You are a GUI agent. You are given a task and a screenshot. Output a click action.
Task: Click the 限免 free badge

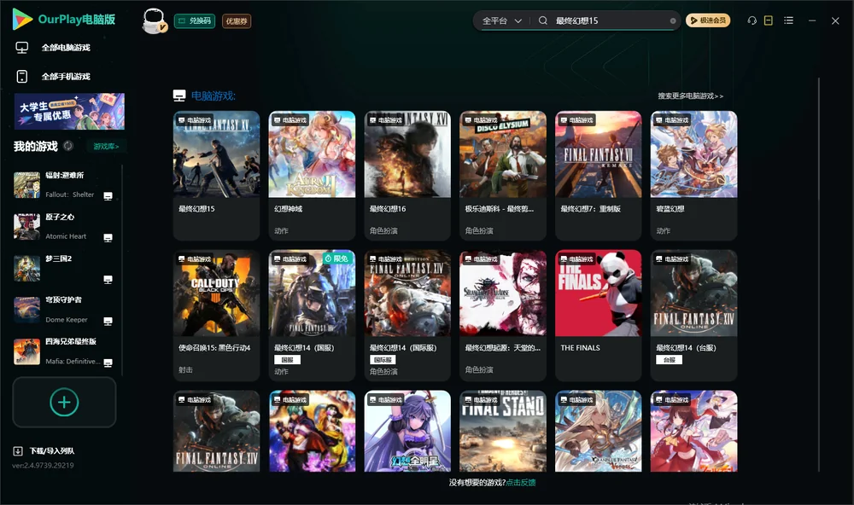(x=337, y=258)
